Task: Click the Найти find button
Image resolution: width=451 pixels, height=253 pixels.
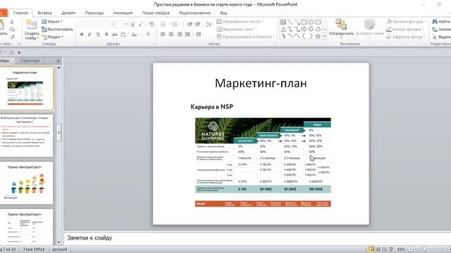Action: [x=441, y=22]
